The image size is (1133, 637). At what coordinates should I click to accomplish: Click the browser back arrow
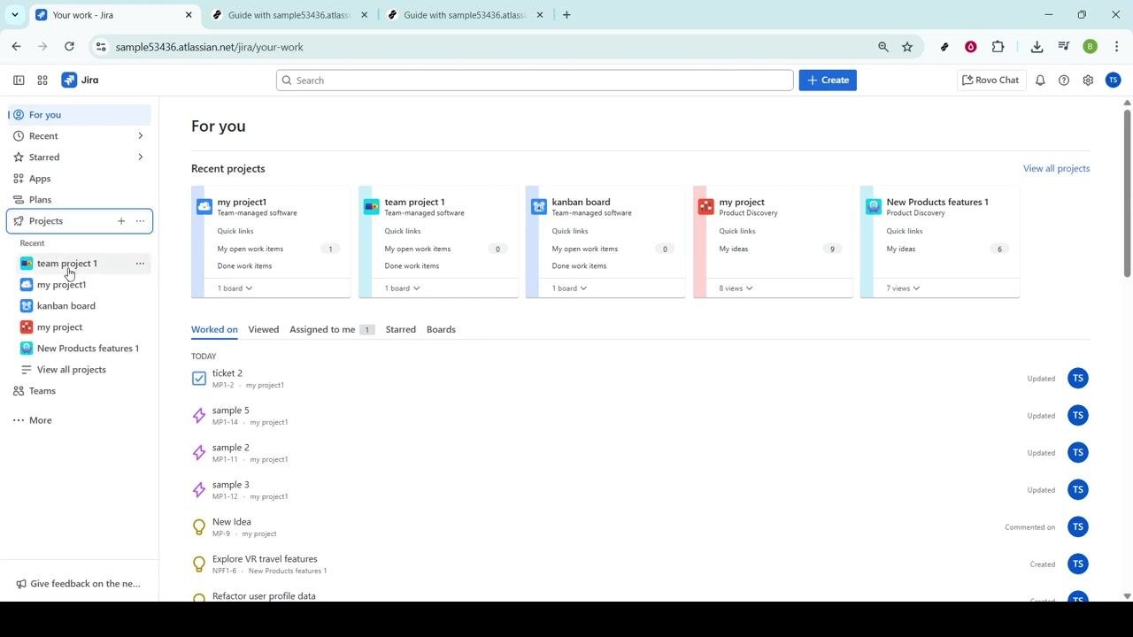16,47
